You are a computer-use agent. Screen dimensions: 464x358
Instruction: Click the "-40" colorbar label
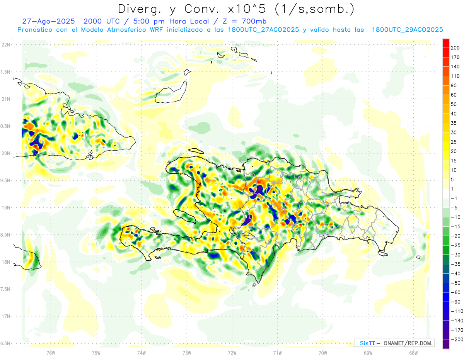(x=457, y=273)
